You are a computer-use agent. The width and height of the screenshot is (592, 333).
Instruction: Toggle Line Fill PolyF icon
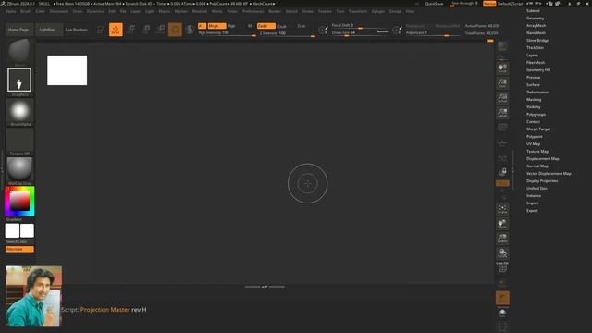click(502, 267)
